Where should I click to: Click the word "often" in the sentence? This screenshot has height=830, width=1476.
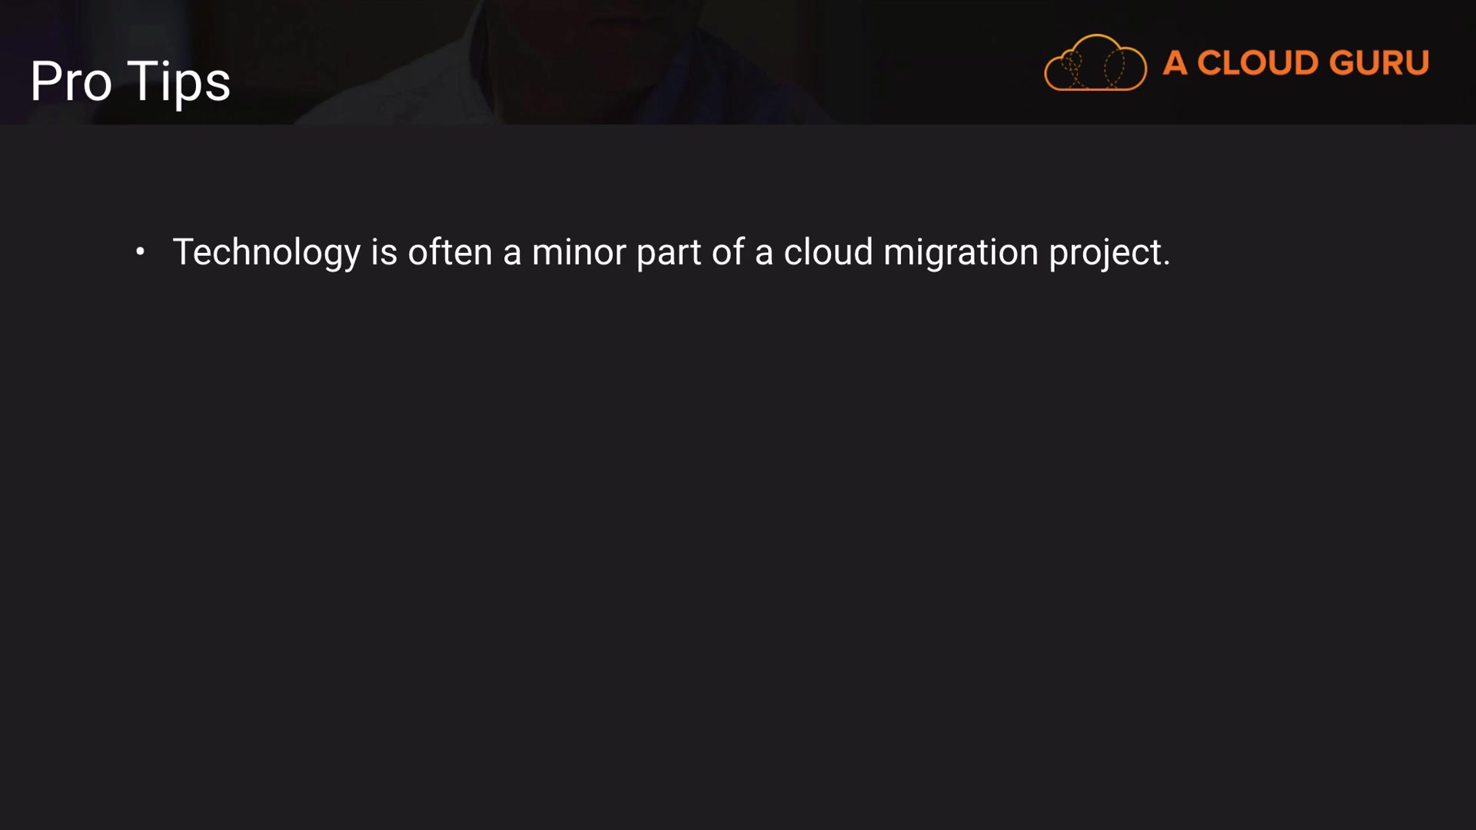coord(450,252)
